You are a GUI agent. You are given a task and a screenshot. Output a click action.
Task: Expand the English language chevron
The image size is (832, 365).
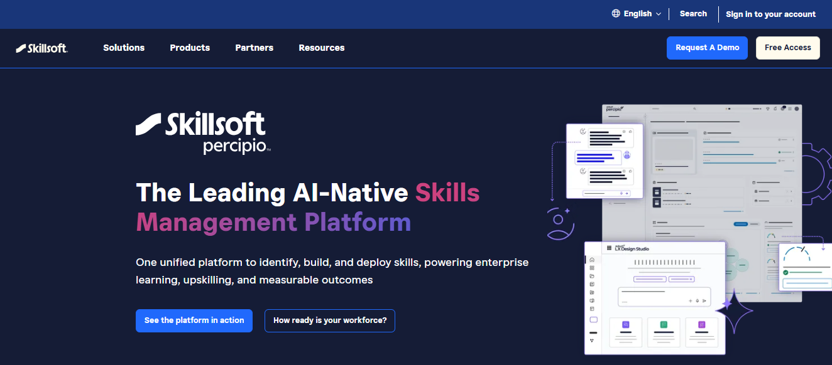click(x=659, y=14)
